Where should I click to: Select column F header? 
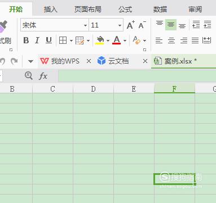(174, 89)
